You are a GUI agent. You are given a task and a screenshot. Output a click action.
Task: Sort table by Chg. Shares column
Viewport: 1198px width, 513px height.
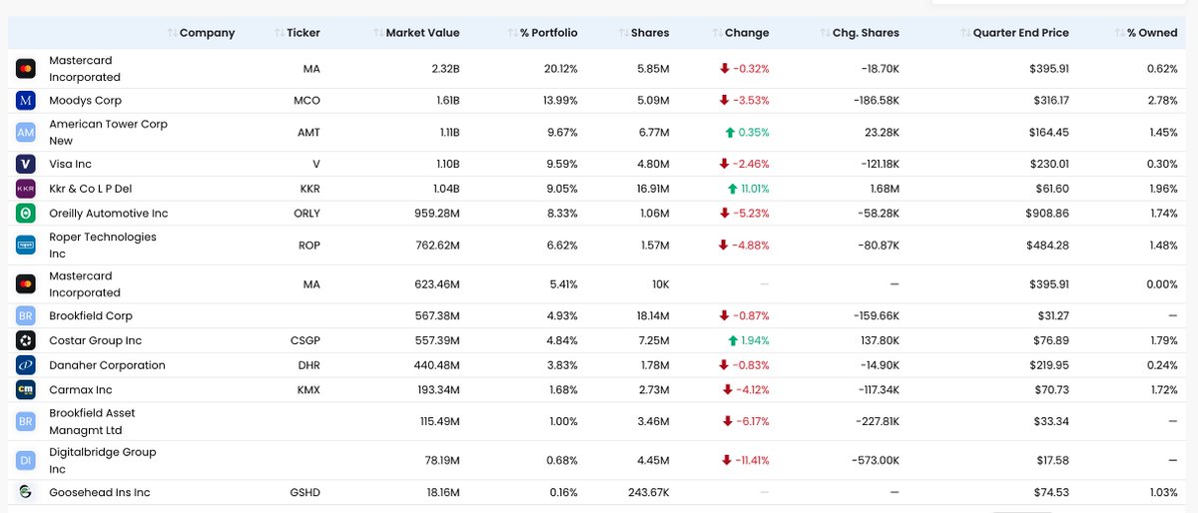pos(858,33)
